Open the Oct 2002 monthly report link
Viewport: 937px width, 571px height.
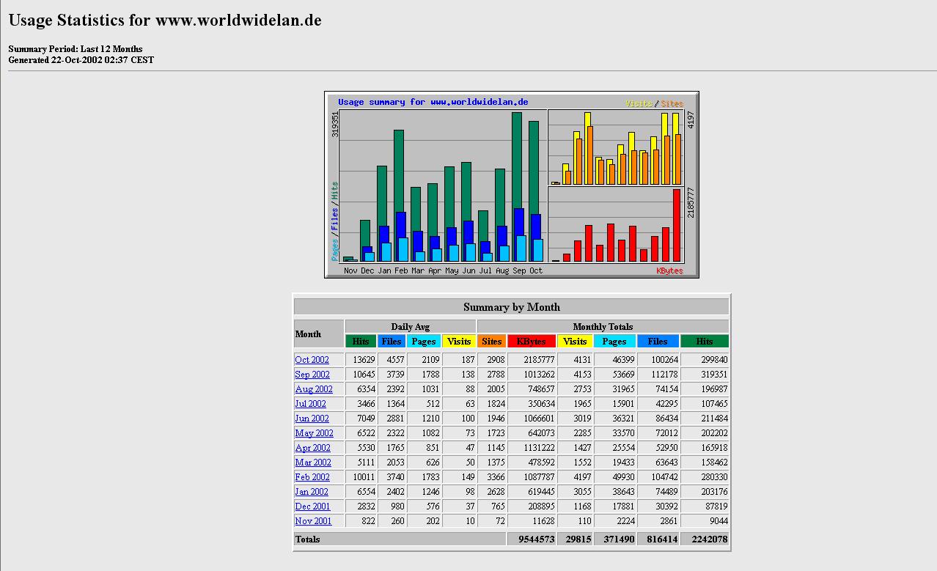312,360
